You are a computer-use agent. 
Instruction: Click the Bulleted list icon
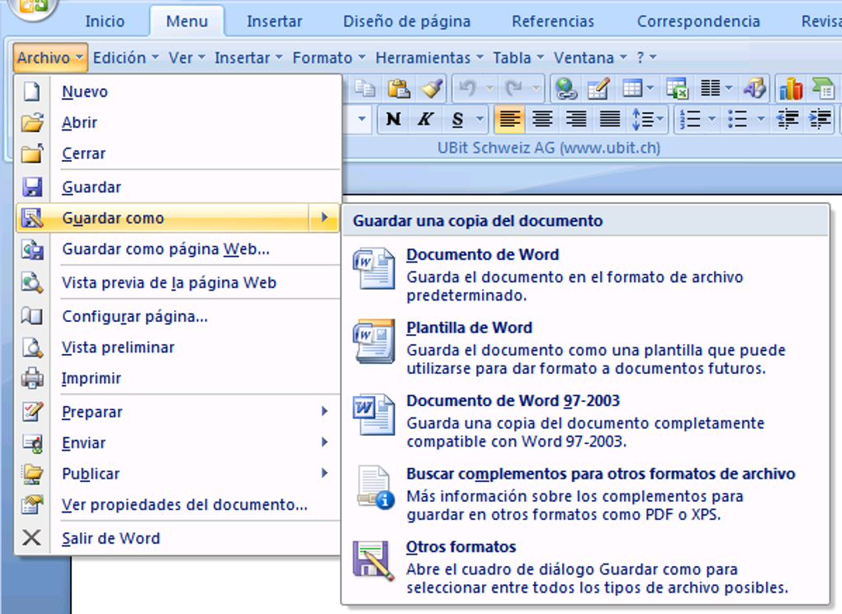(x=738, y=119)
